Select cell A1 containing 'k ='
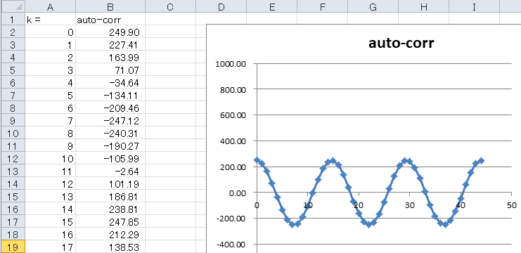The height and width of the screenshot is (253, 521). click(x=50, y=20)
